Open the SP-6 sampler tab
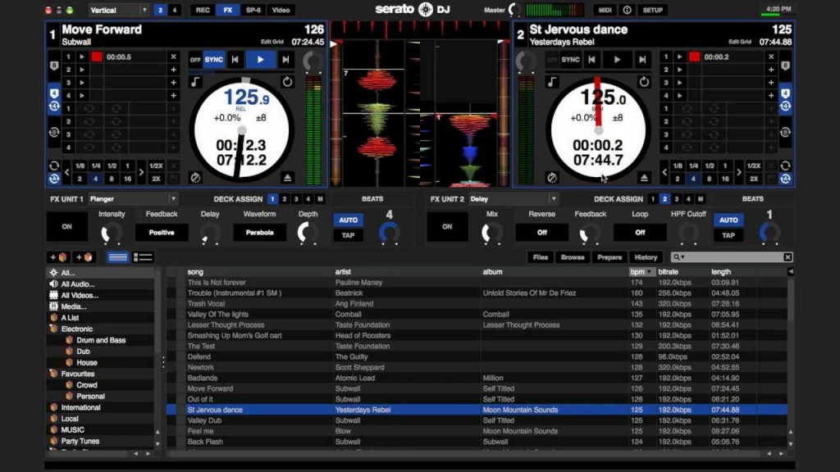Screen dimensions: 840x472 tap(253, 10)
